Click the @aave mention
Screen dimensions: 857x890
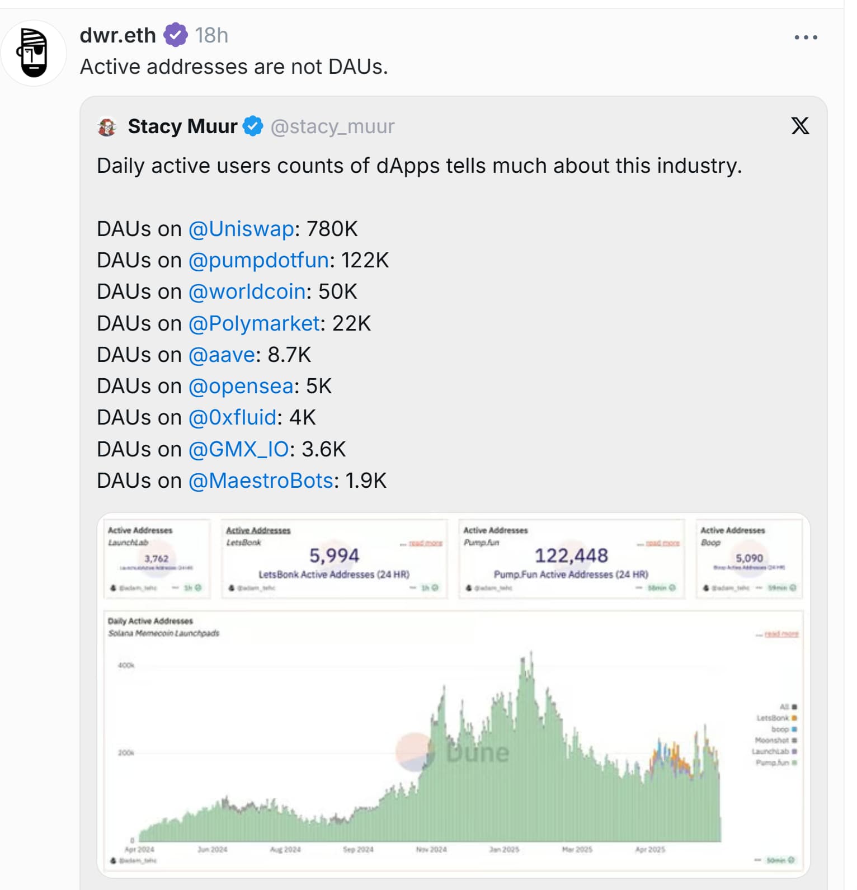click(222, 355)
